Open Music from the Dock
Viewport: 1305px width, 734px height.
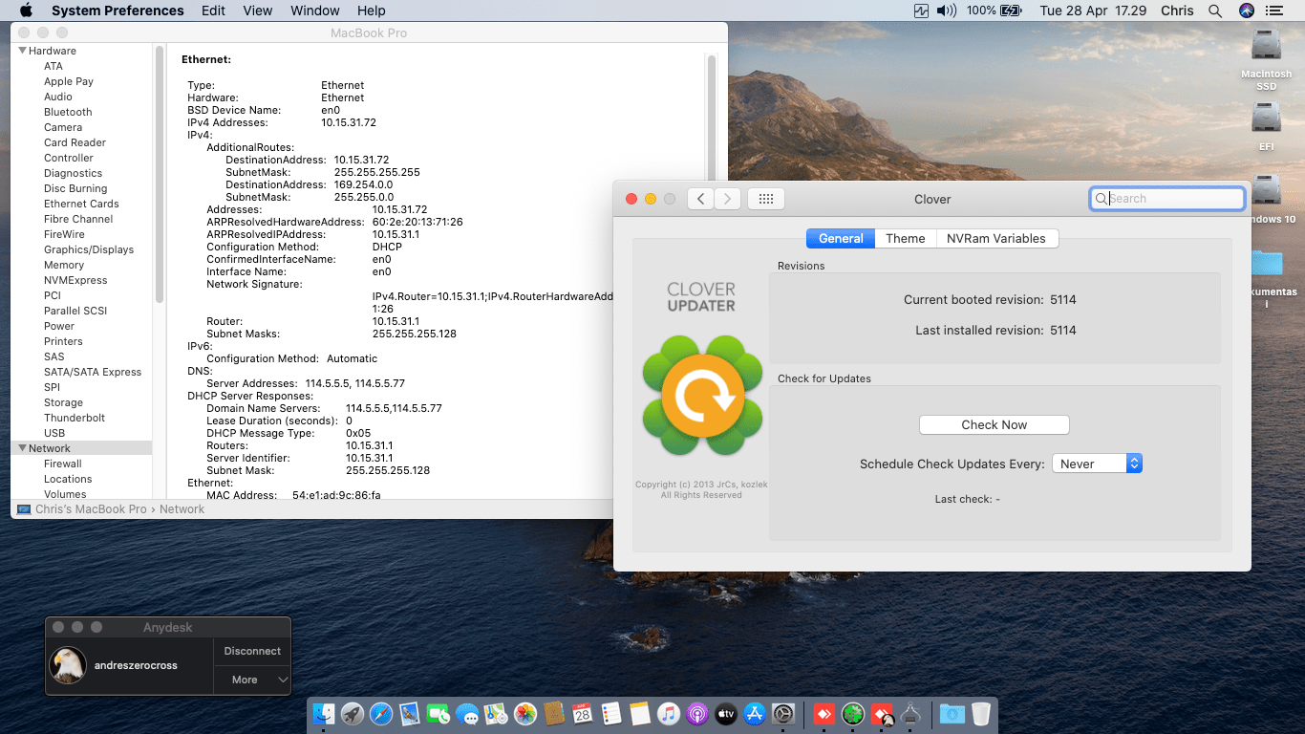669,713
